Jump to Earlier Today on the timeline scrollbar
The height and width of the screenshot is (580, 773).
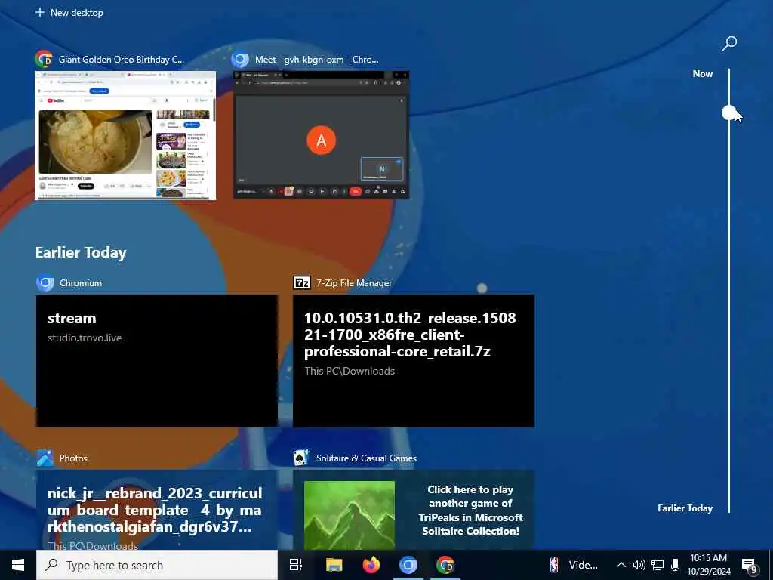(685, 508)
